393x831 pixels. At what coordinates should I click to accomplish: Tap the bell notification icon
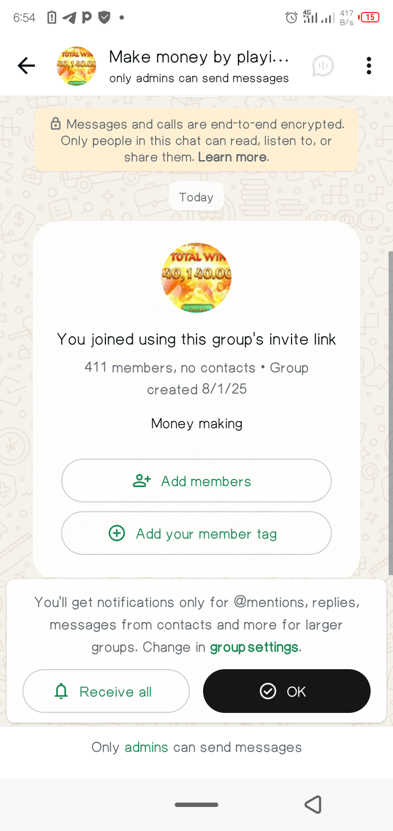(61, 692)
